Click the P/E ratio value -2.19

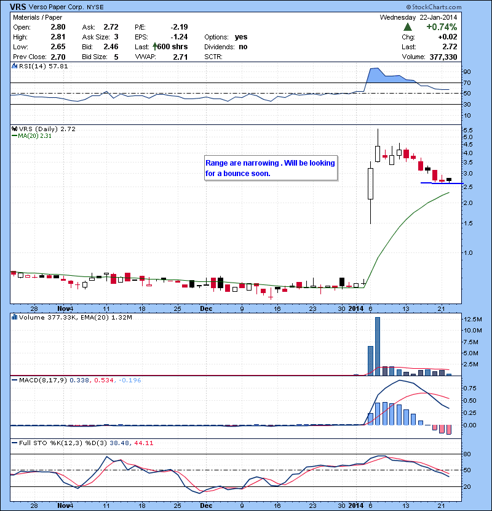179,27
